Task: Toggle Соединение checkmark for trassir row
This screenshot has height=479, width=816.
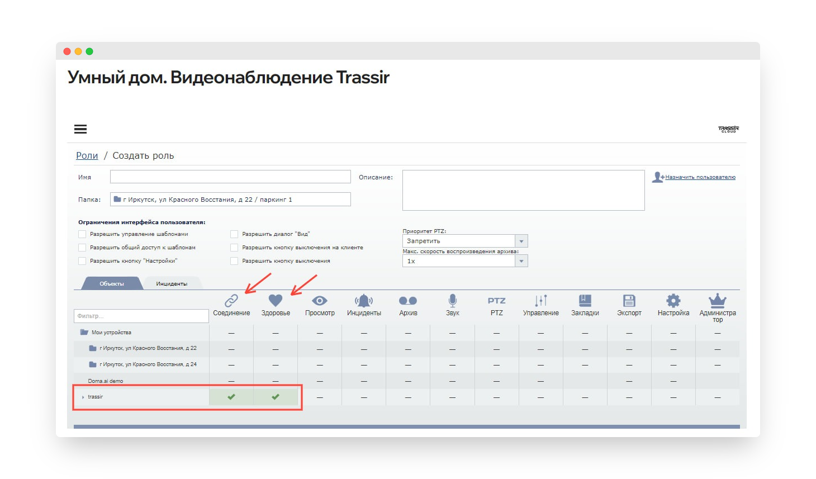Action: (x=231, y=397)
